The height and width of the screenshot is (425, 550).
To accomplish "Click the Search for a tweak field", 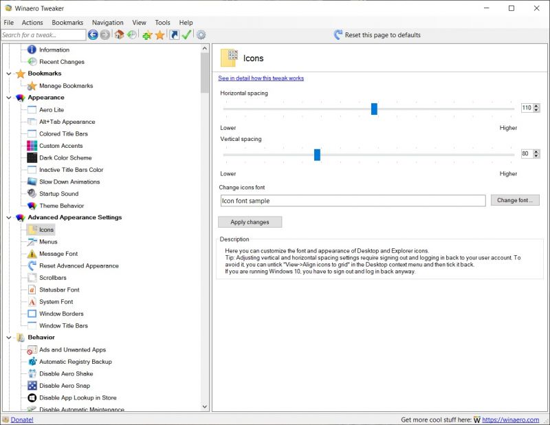I will click(x=43, y=35).
